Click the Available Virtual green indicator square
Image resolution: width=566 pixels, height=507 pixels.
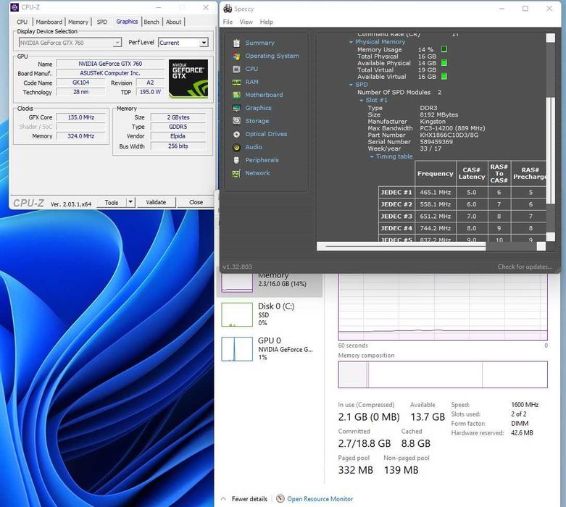click(x=444, y=76)
